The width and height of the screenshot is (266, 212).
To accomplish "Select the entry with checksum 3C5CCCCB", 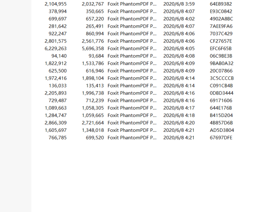I will (222, 78).
